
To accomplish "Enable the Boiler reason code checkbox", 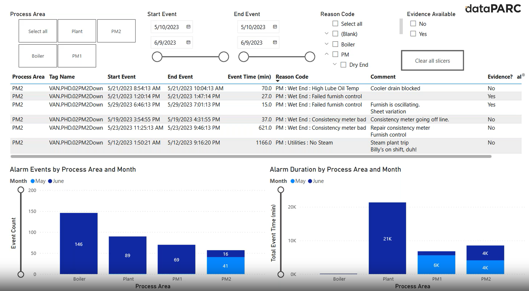I will click(335, 44).
